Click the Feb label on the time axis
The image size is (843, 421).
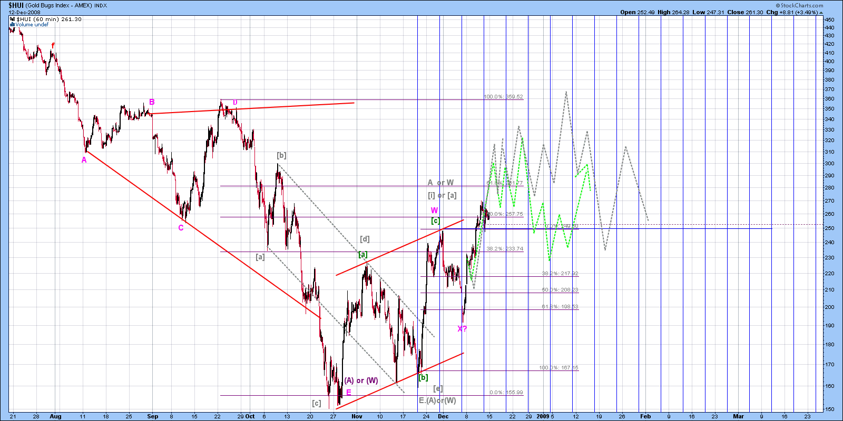click(645, 416)
